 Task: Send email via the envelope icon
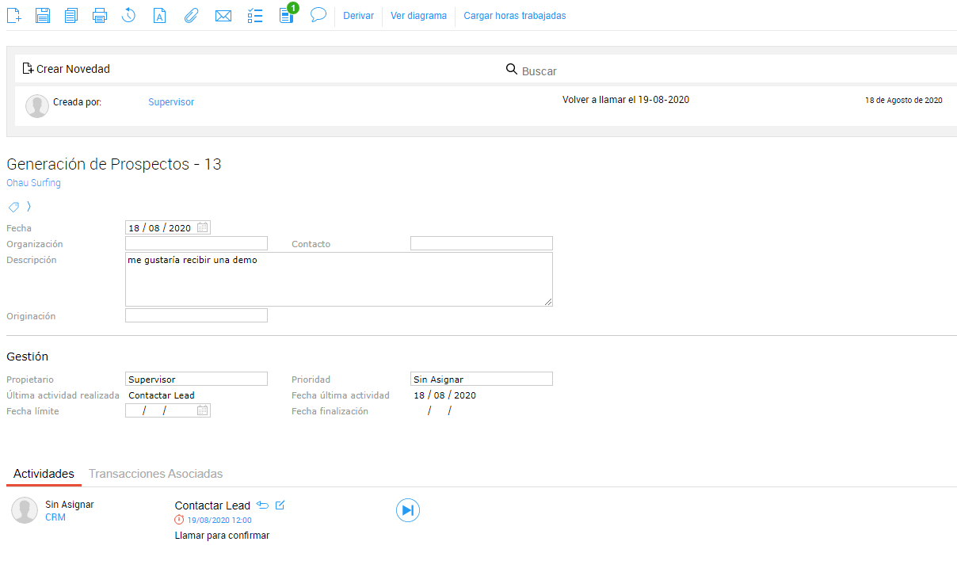point(223,15)
